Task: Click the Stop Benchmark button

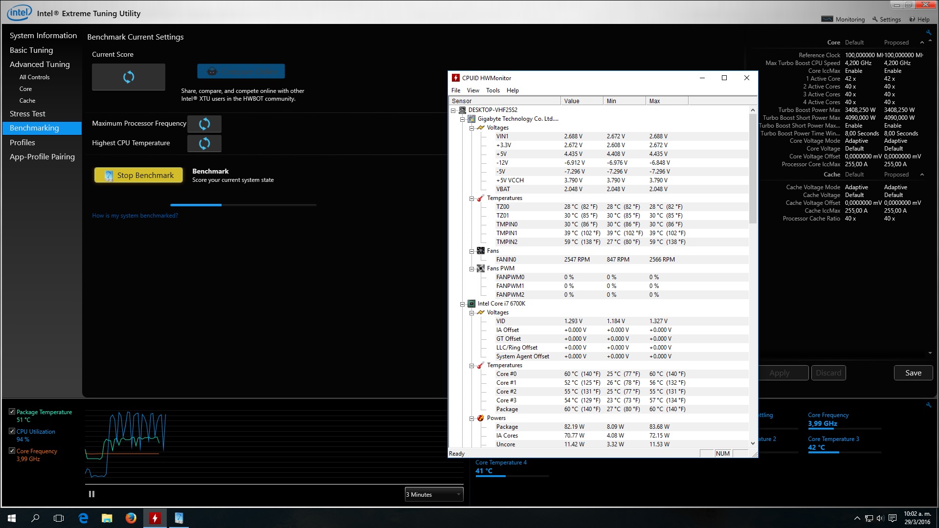Action: point(139,175)
